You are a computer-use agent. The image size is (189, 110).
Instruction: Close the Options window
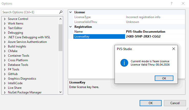183,3
